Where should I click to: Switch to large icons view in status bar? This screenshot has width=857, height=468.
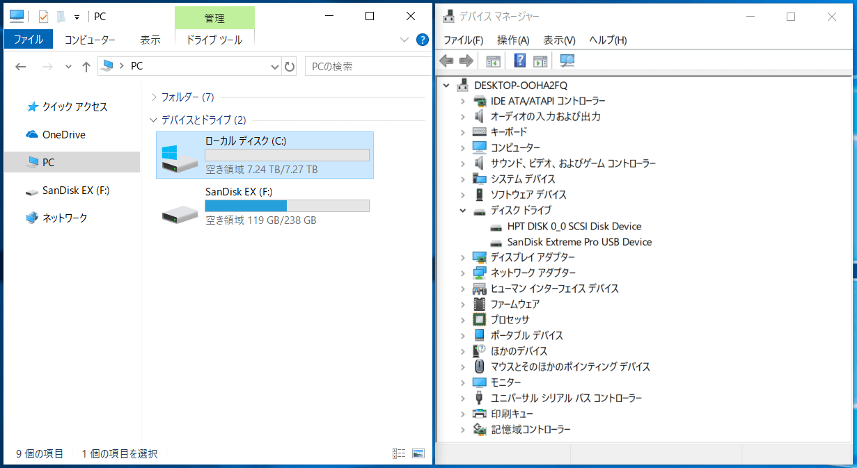(418, 453)
